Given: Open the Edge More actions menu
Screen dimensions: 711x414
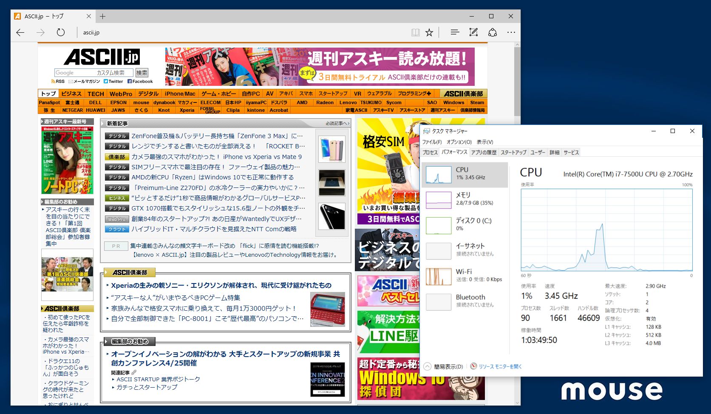Looking at the screenshot, I should click(511, 32).
